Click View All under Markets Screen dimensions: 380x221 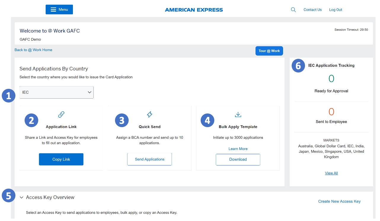[x=331, y=173]
